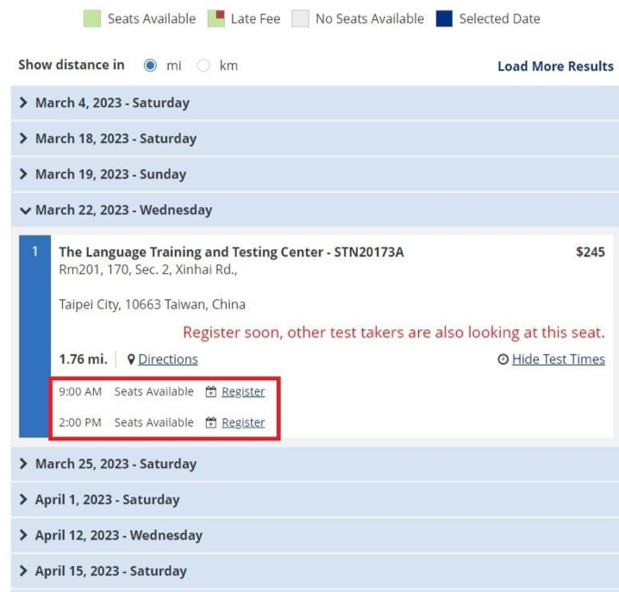Expand April 1, 2023 - Saturday row
619x592 pixels.
[315, 500]
